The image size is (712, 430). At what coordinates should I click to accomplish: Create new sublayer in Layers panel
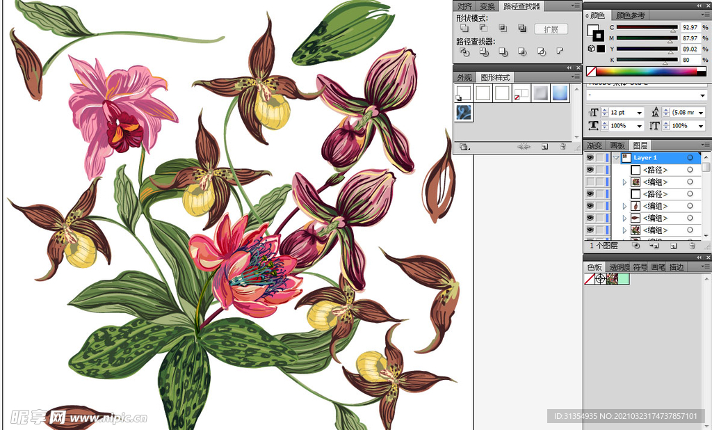point(654,246)
